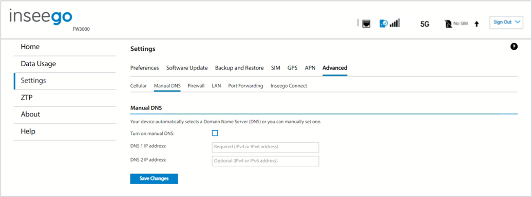The image size is (532, 197).
Task: Focus the DNS 2 IP address field
Action: (265, 161)
